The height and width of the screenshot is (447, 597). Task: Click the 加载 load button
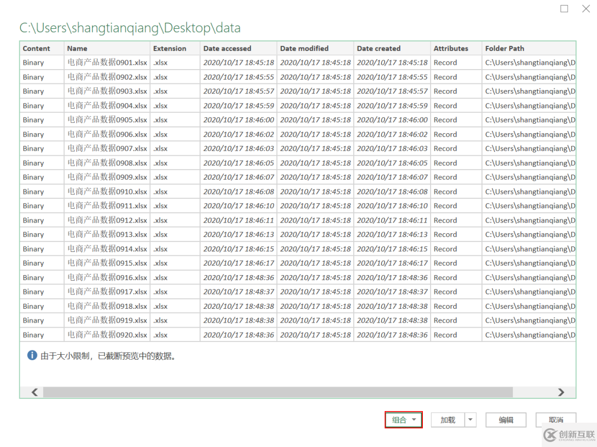[448, 420]
